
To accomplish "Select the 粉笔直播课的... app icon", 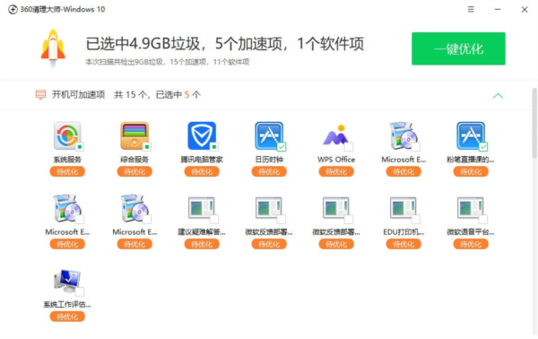I will (x=471, y=135).
